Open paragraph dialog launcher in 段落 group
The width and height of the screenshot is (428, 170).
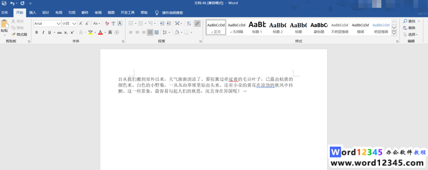[201, 41]
